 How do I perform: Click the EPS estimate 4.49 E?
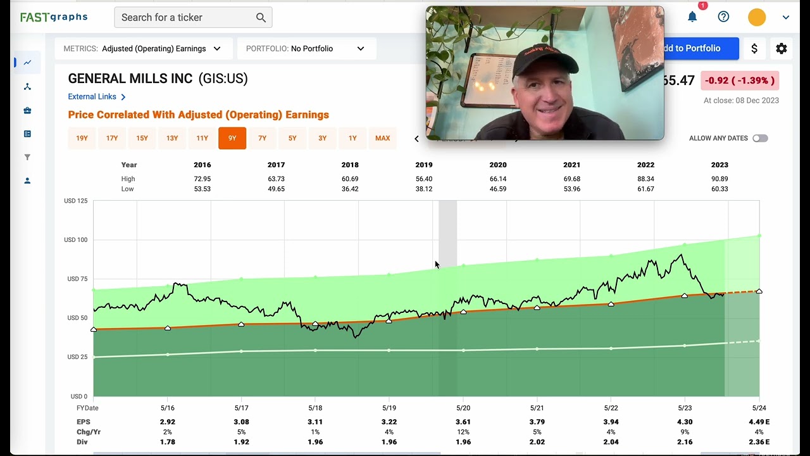tap(760, 422)
